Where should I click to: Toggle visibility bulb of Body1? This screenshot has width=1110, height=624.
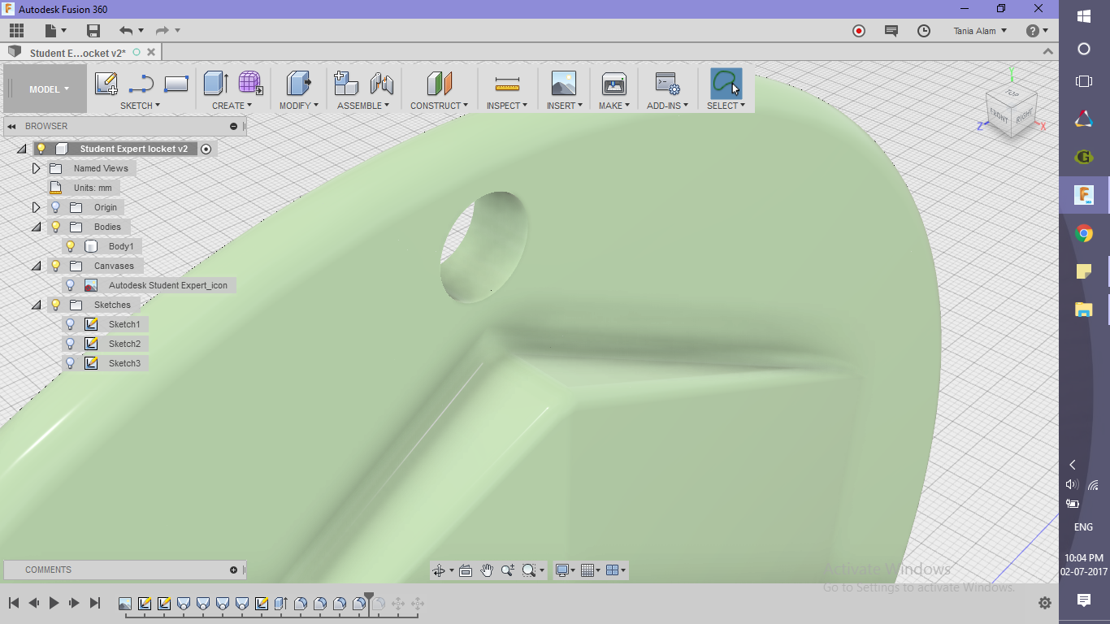pos(71,246)
